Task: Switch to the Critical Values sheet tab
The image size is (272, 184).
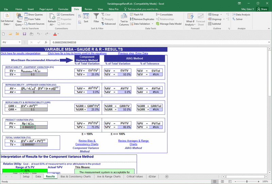Action: [135, 177]
